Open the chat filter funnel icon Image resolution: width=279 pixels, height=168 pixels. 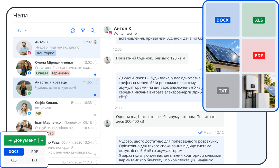[83, 30]
